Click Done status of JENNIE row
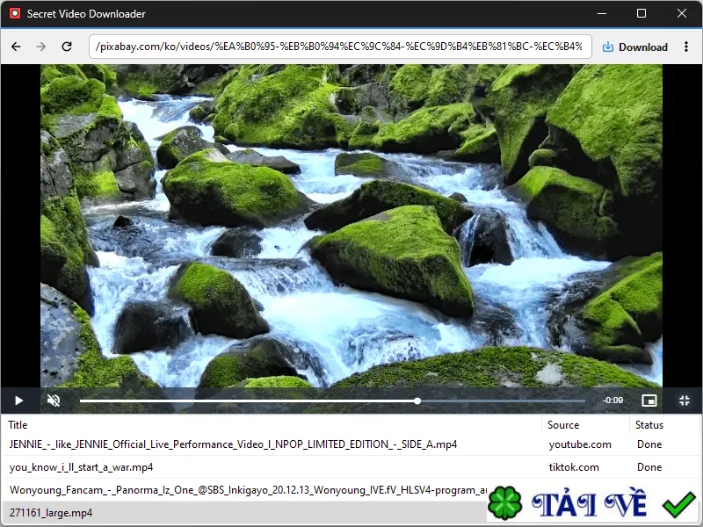 pos(649,444)
